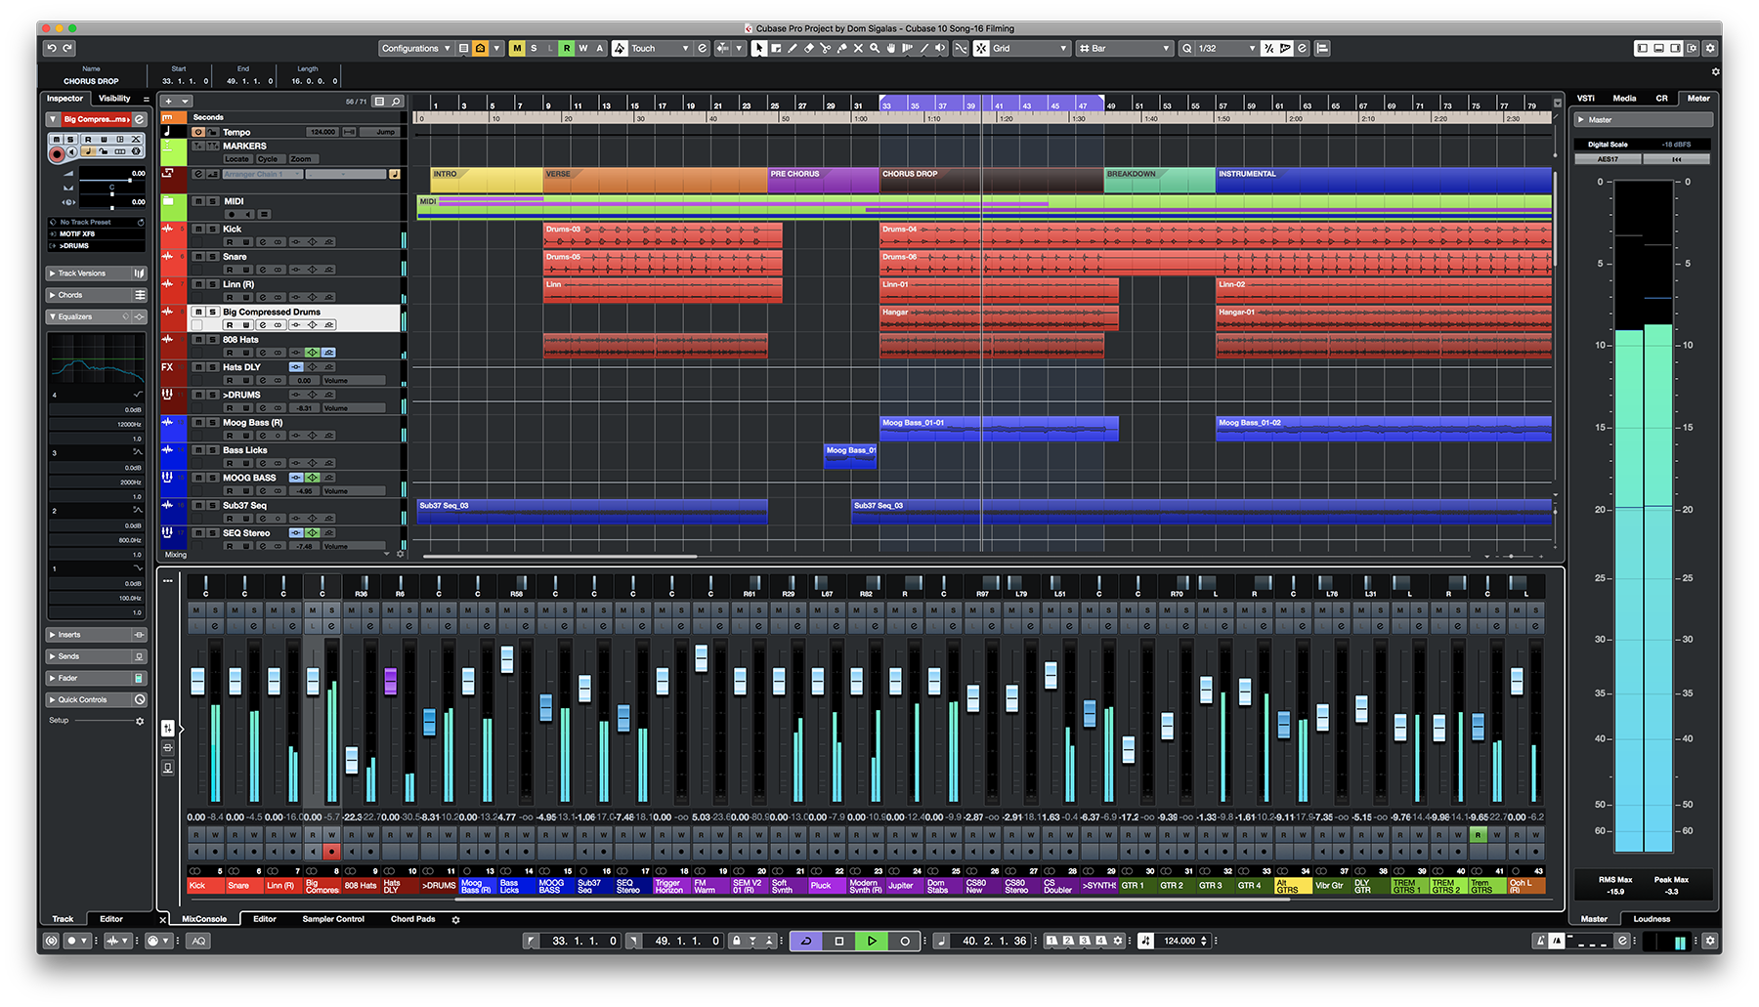Collapse the Equalizers inspector section
Image resolution: width=1759 pixels, height=1007 pixels.
(x=97, y=316)
